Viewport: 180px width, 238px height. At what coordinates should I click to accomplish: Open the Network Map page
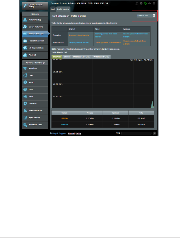[x=35, y=20]
